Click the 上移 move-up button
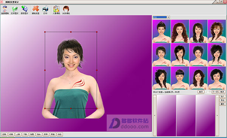 [18, 134]
